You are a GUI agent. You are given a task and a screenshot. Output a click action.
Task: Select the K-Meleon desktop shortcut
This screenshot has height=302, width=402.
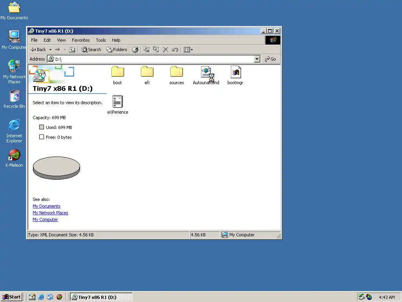[14, 158]
